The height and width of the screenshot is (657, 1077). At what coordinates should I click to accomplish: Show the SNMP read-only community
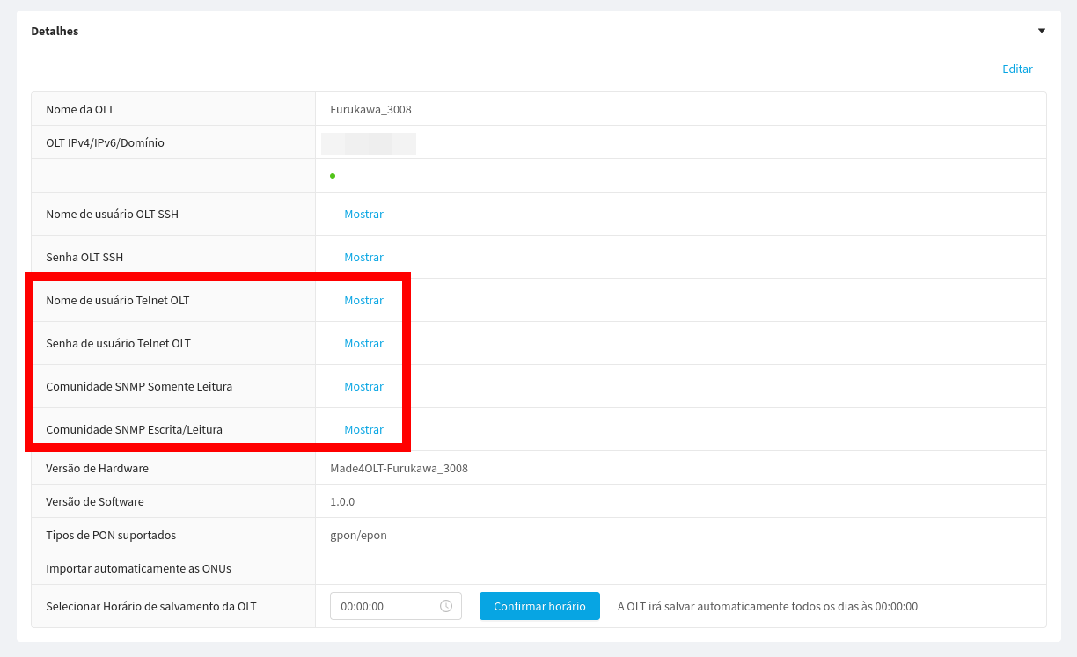tap(363, 386)
